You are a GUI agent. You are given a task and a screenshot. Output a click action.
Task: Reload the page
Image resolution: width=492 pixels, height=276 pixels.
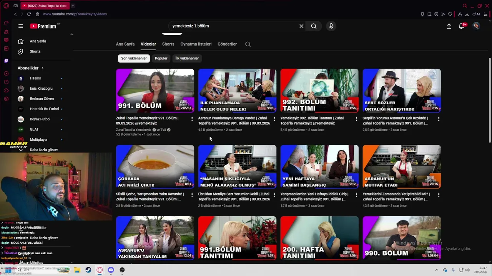click(29, 14)
